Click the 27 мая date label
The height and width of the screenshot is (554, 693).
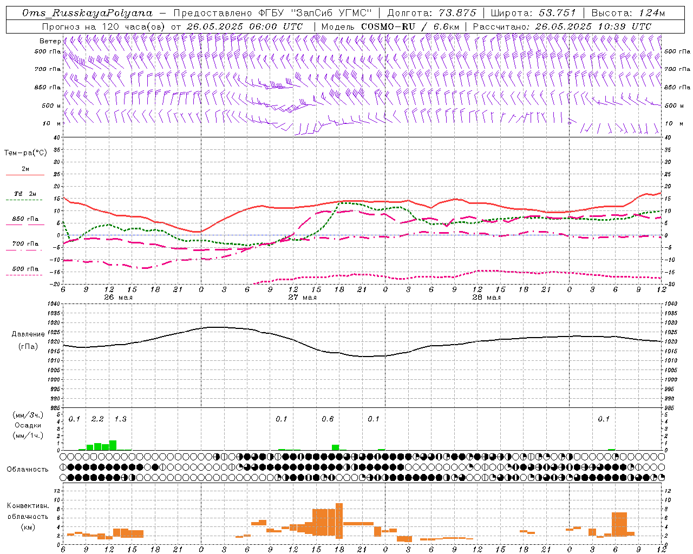click(303, 298)
